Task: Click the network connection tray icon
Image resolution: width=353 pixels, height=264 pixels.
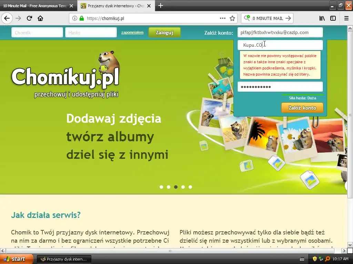Action: click(x=321, y=259)
